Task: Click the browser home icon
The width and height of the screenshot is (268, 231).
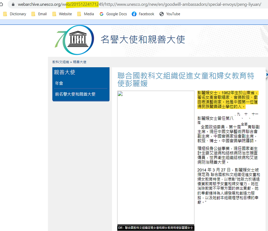Action: pyautogui.click(x=1, y=4)
